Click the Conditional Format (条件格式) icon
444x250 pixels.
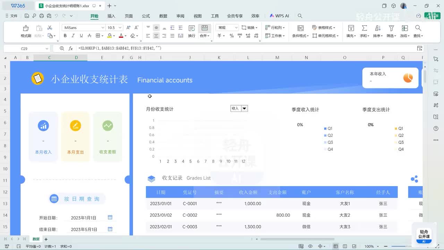[x=300, y=28]
